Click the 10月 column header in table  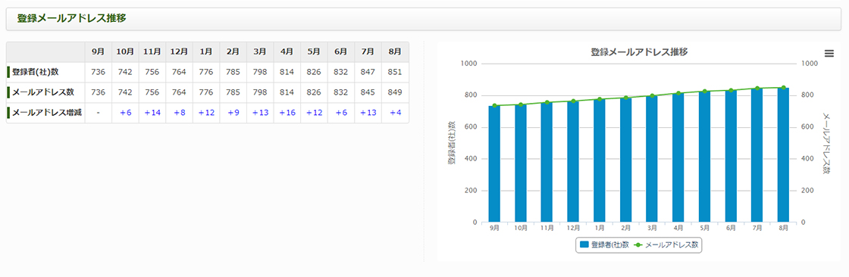[125, 52]
